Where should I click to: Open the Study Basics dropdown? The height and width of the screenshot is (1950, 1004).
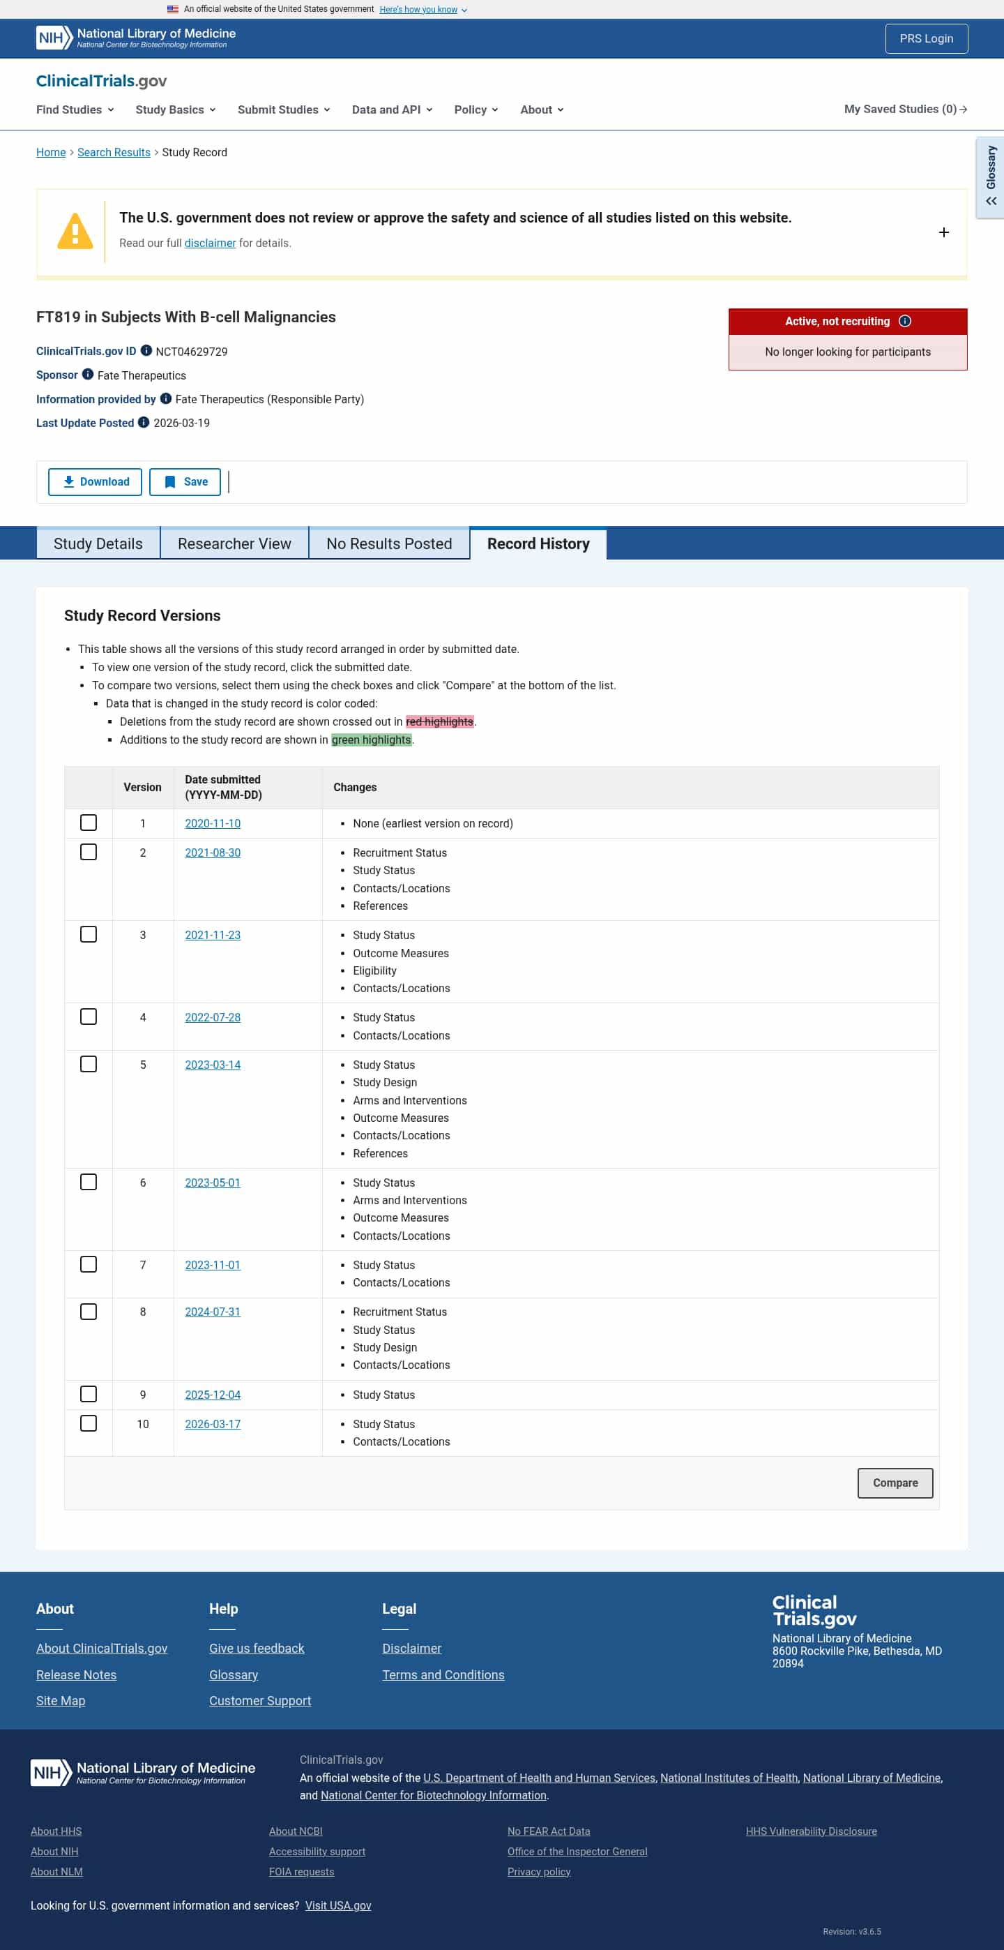tap(176, 110)
